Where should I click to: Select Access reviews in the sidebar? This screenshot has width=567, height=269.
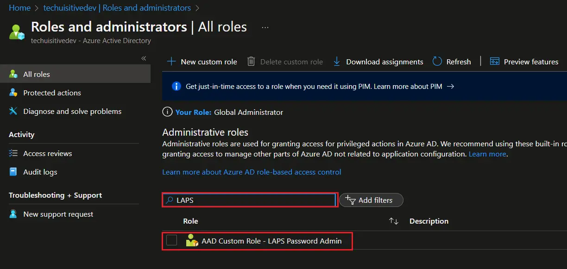tap(48, 153)
